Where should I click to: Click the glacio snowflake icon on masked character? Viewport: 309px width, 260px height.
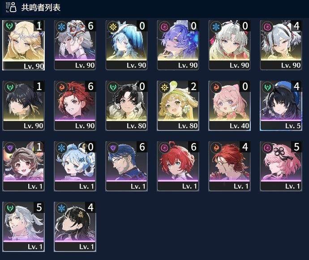pyautogui.click(x=61, y=26)
